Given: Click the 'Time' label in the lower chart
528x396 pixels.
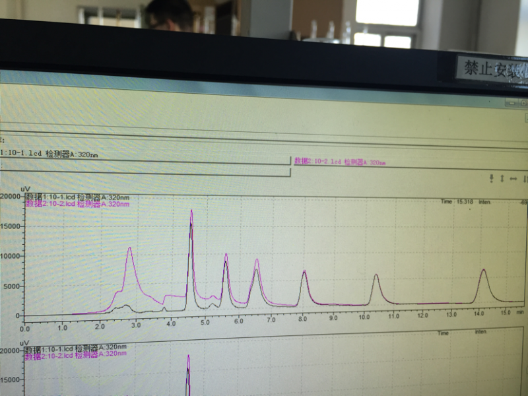Looking at the screenshot, I should 443,333.
